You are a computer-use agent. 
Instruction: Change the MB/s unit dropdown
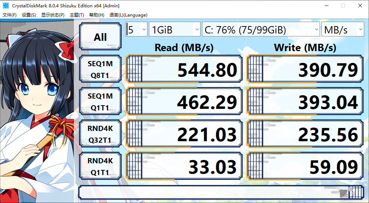click(342, 30)
